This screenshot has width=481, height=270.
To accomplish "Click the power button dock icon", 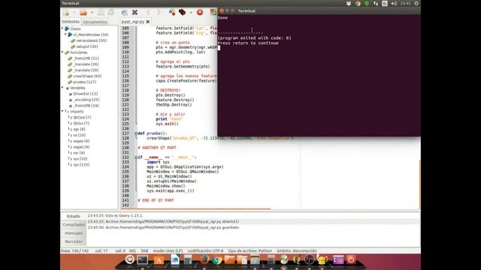I will pos(351,260).
